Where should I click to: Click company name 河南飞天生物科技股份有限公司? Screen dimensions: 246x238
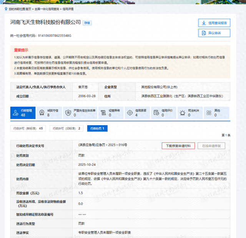click(45, 22)
